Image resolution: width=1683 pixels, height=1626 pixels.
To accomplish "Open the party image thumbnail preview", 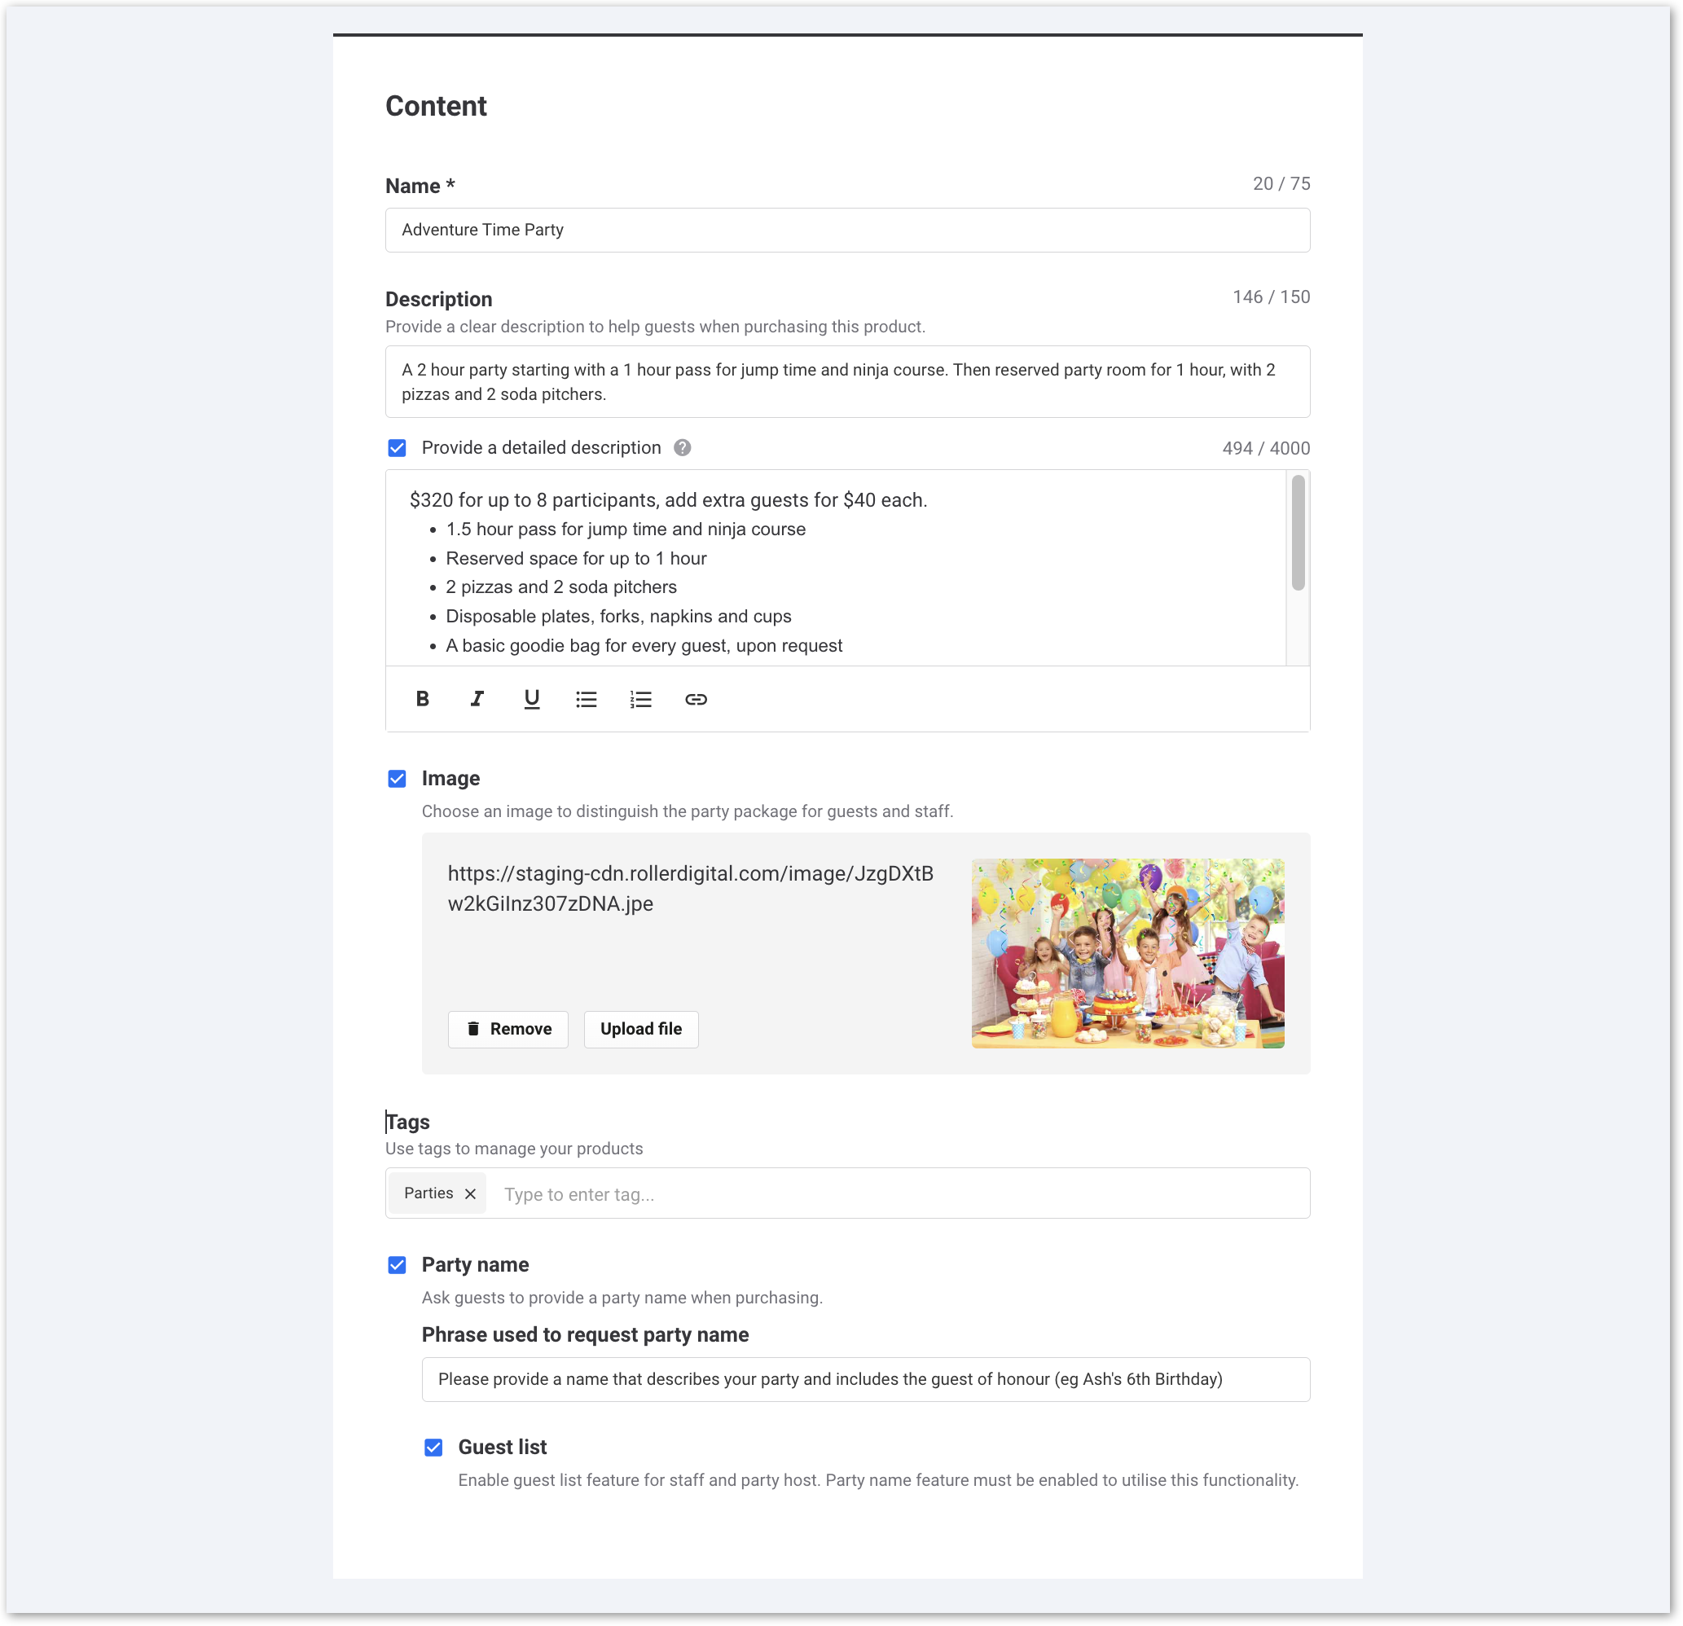I will click(1128, 953).
